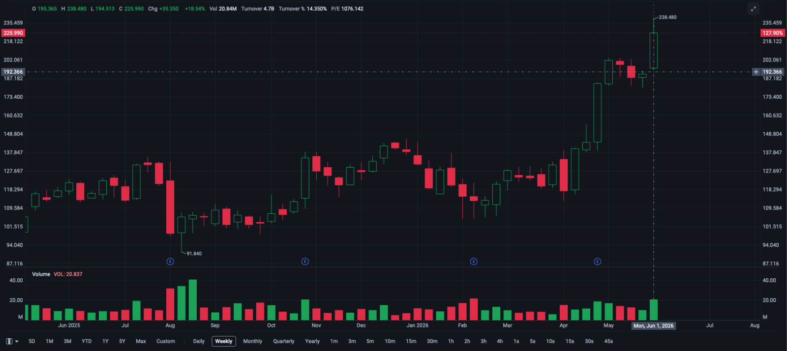Choose the 5Y time range
Viewport: 787px width, 351px height.
point(122,341)
